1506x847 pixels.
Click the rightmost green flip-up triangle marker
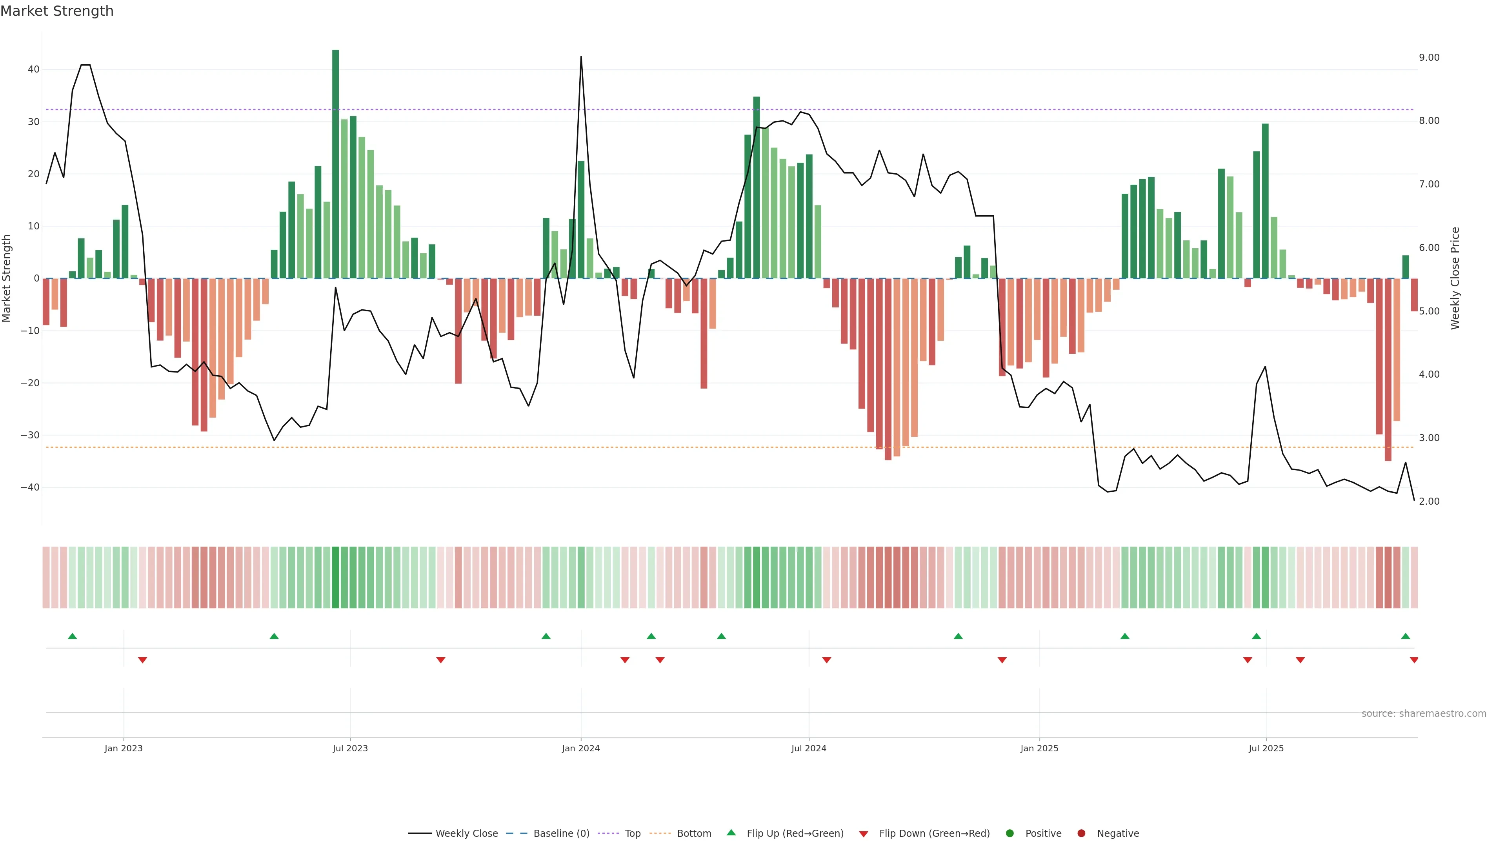tap(1406, 636)
